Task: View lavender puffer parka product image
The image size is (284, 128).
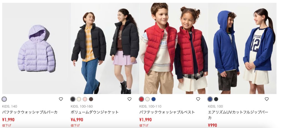Action: pyautogui.click(x=36, y=48)
